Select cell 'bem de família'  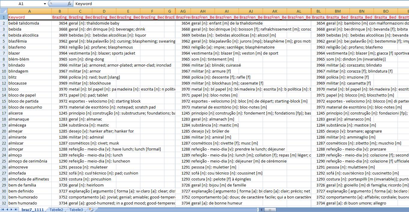pyautogui.click(x=29, y=185)
